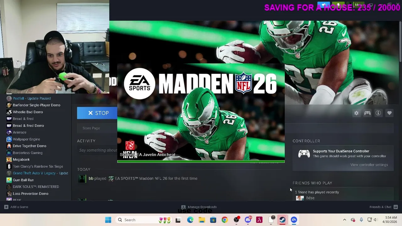
Task: Click the microphone tray icon
Action: click(x=361, y=220)
